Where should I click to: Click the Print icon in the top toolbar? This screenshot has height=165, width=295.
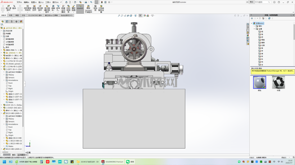point(86,2)
